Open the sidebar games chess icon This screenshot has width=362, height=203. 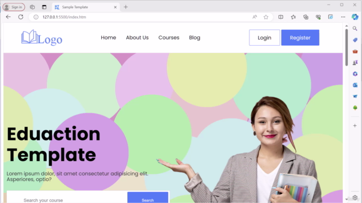(x=355, y=63)
